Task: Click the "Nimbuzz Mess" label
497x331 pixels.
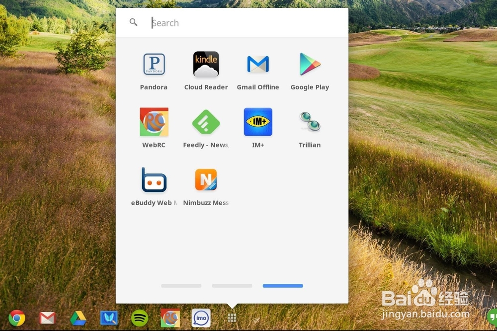Action: (x=206, y=203)
